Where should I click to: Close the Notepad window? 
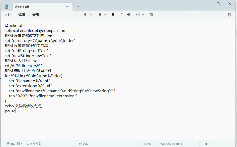click(x=229, y=4)
